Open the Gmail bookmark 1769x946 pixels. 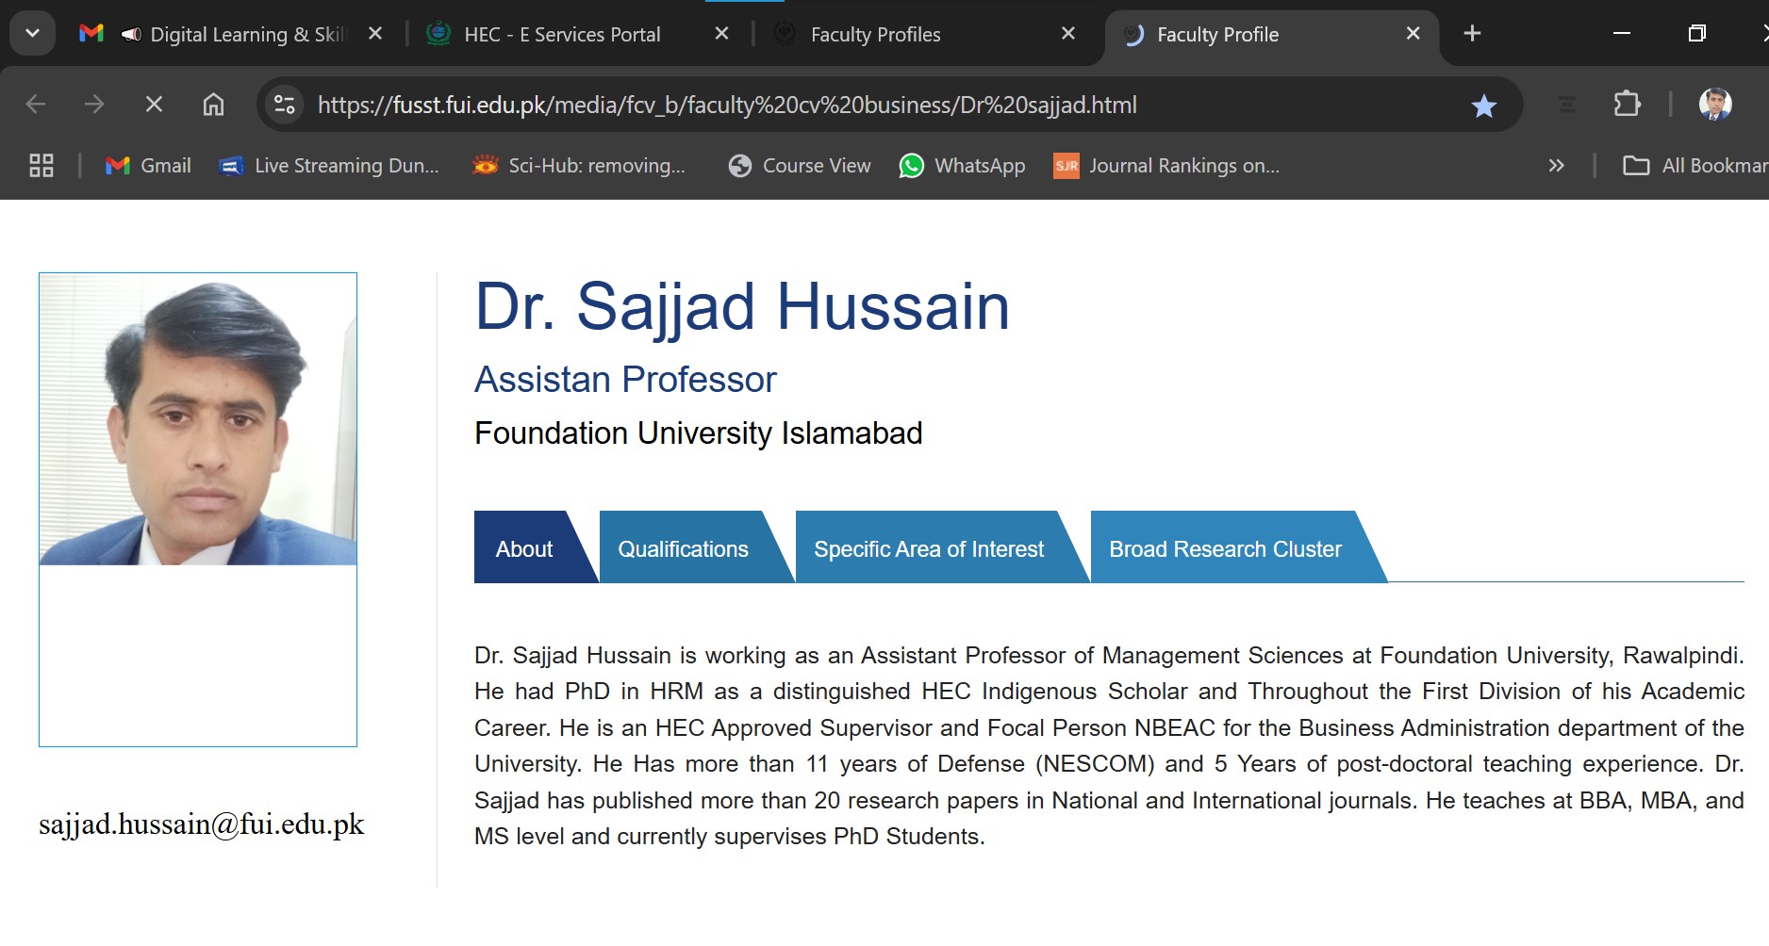coord(148,166)
